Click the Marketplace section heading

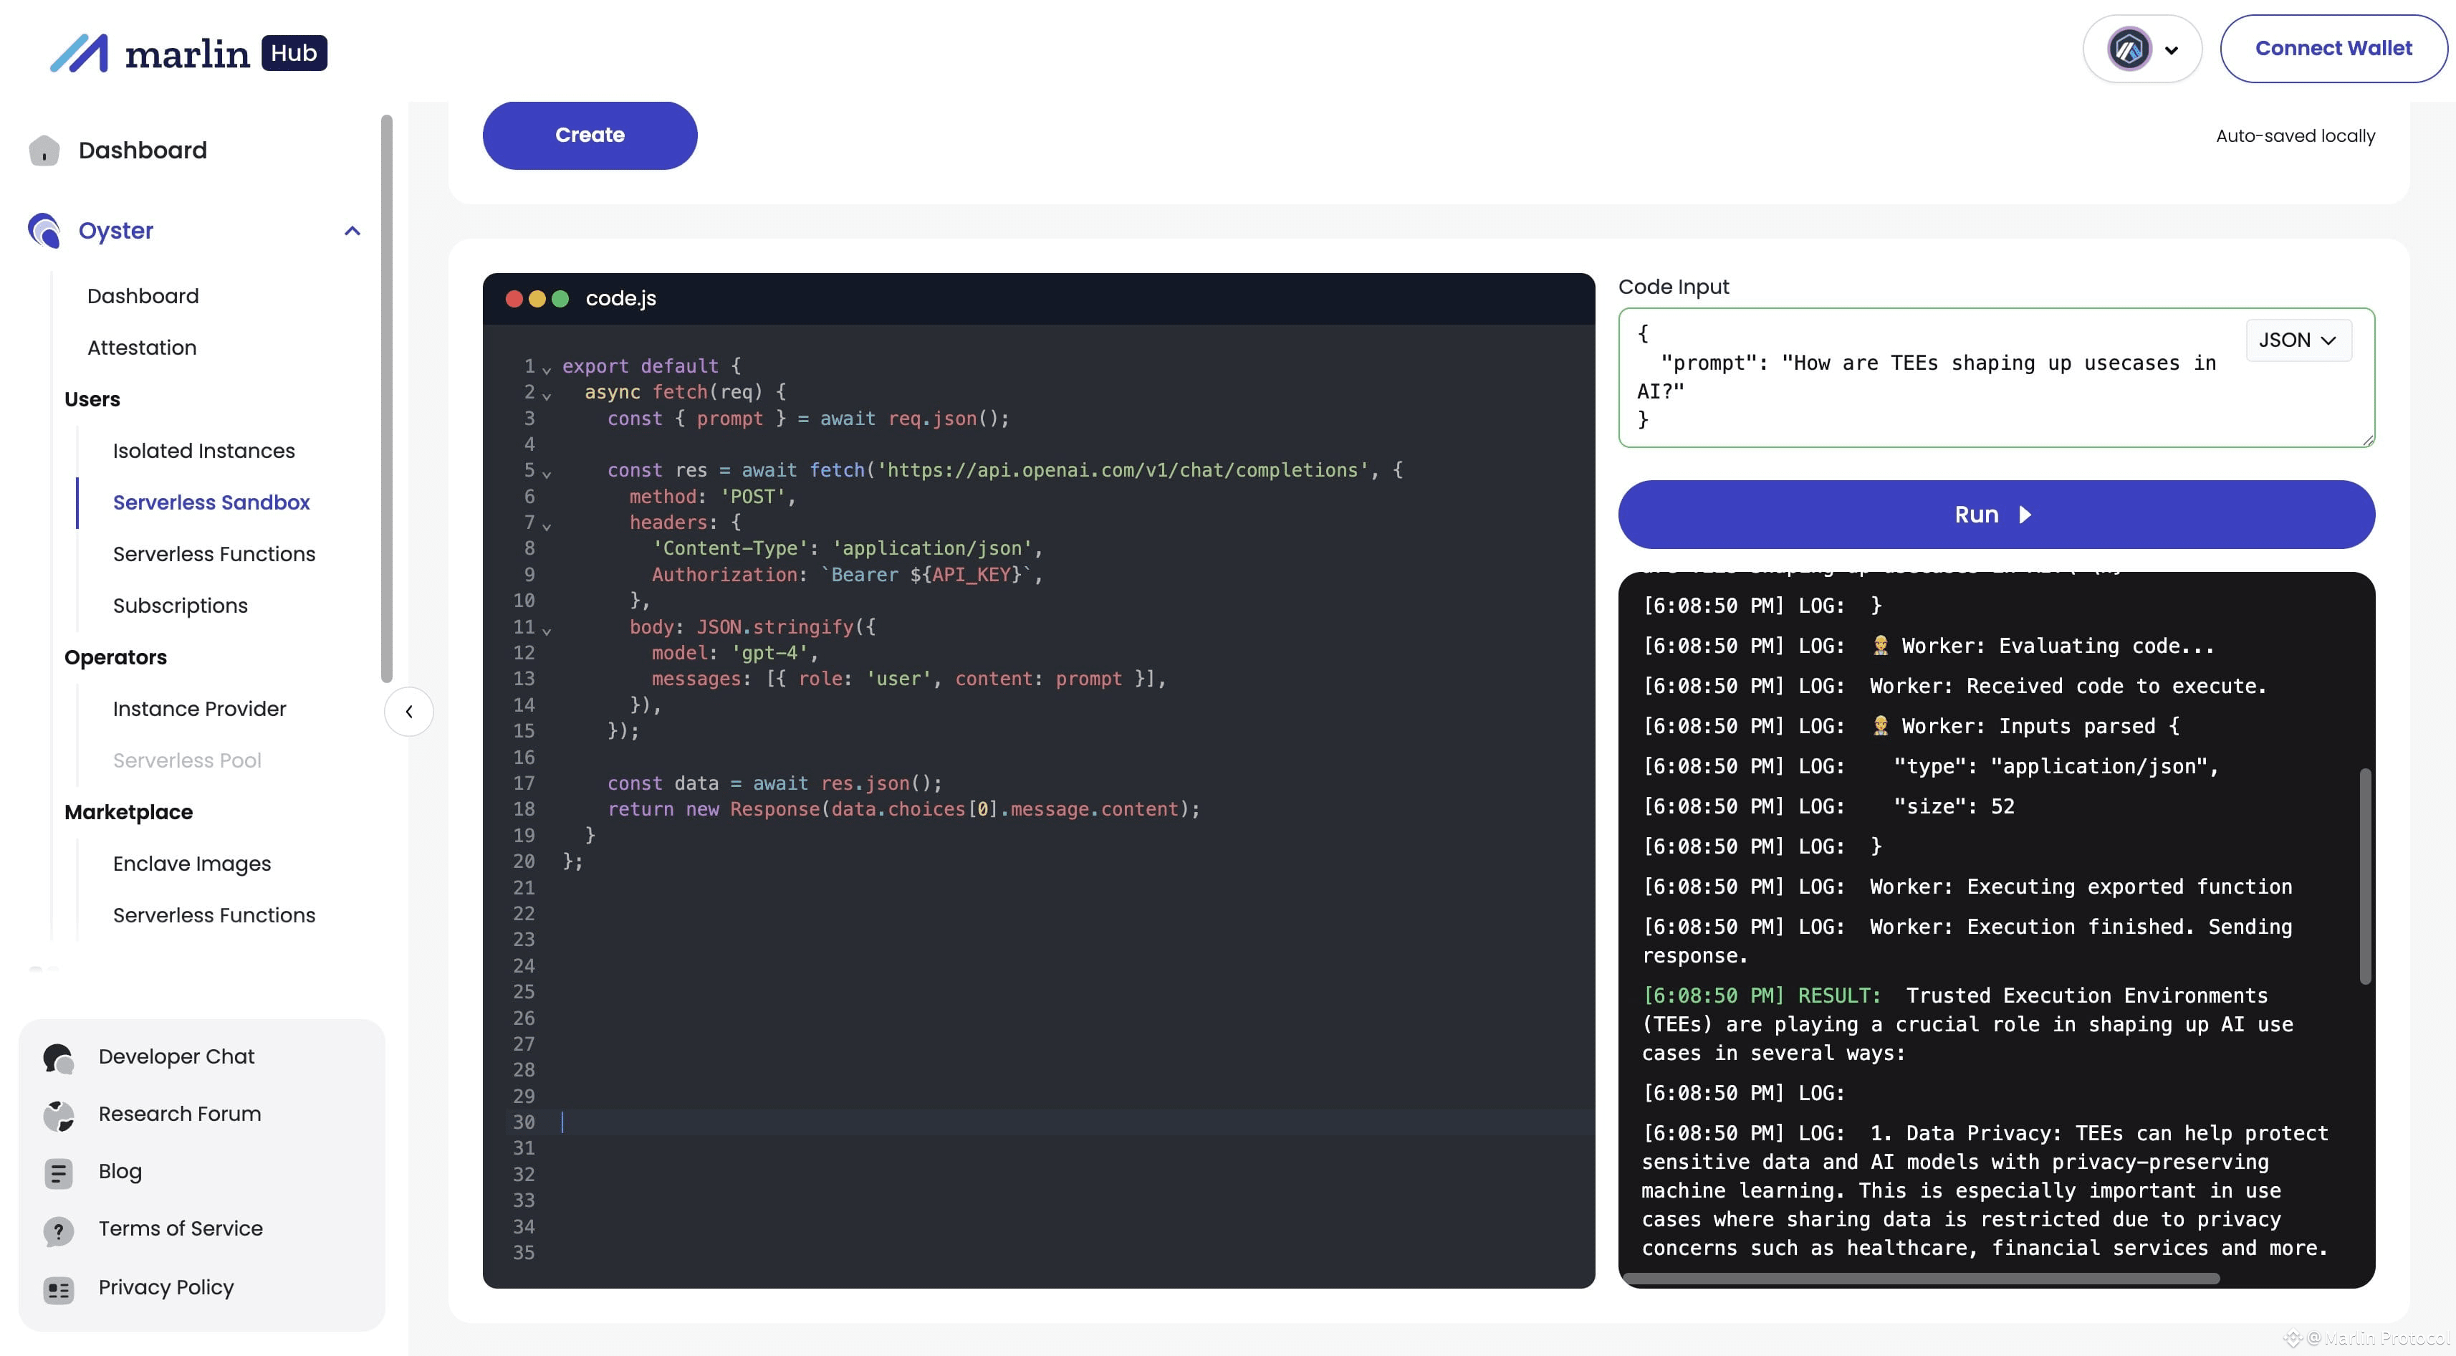point(129,811)
